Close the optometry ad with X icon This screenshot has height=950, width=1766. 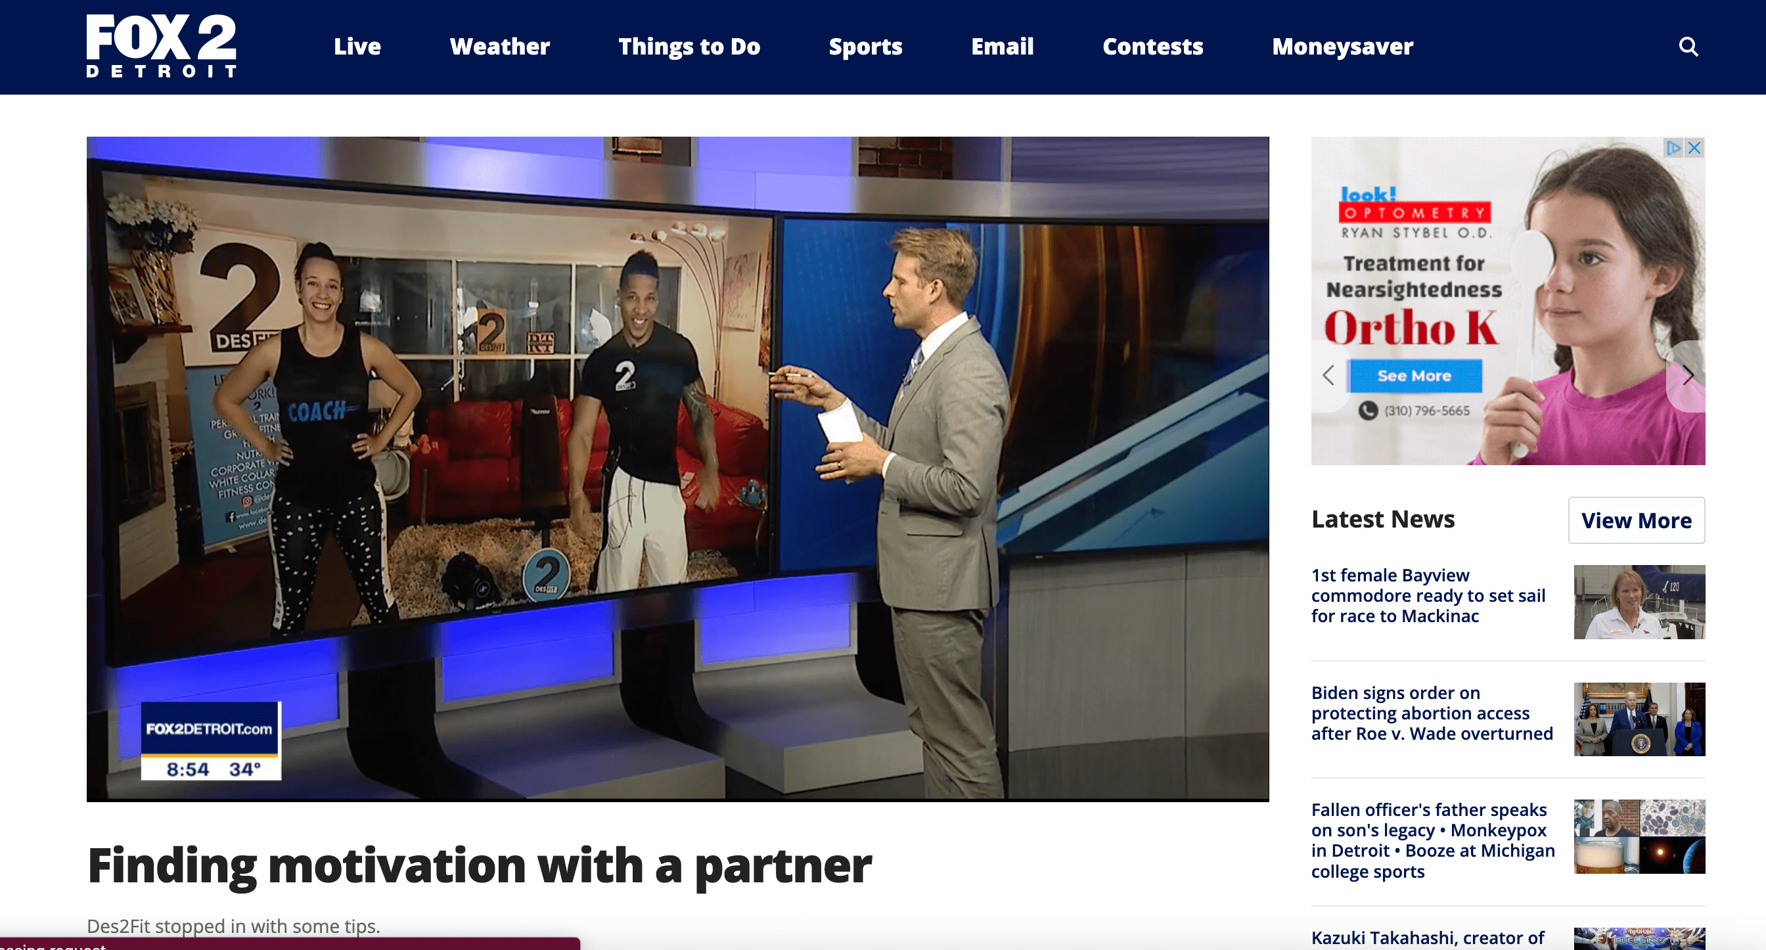tap(1694, 148)
